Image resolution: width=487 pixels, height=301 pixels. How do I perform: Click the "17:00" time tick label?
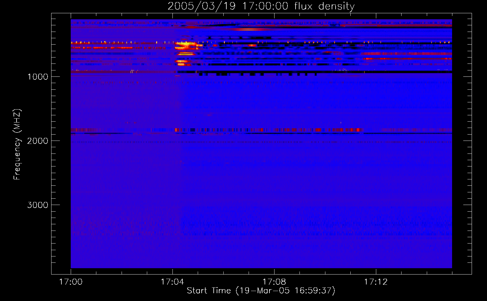tap(71, 282)
